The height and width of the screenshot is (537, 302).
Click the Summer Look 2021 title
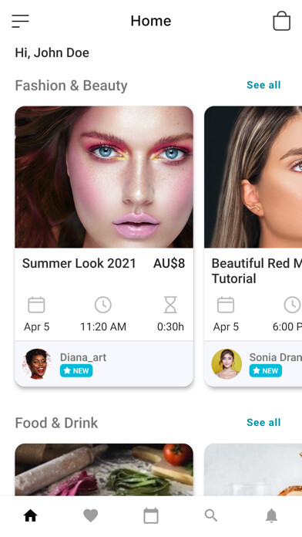pos(79,263)
